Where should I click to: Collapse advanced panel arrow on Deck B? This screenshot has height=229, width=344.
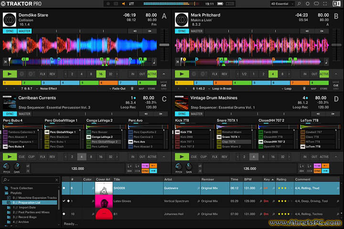336,74
